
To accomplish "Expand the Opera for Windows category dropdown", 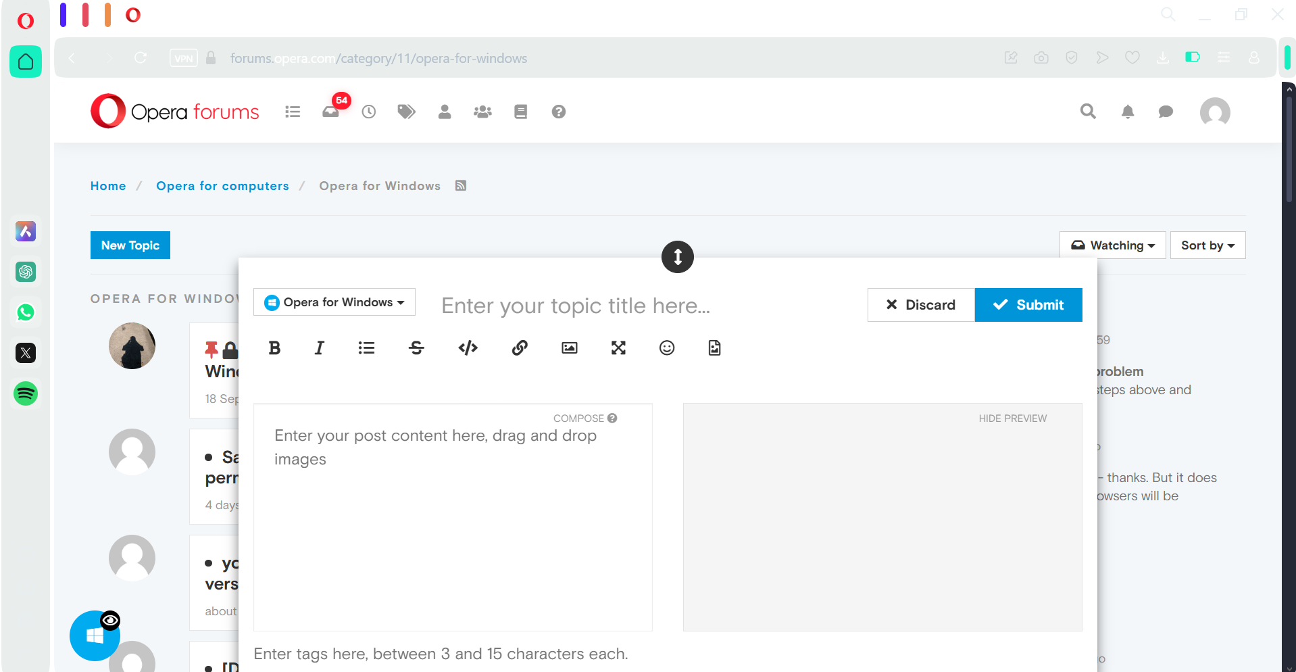I will (x=334, y=302).
